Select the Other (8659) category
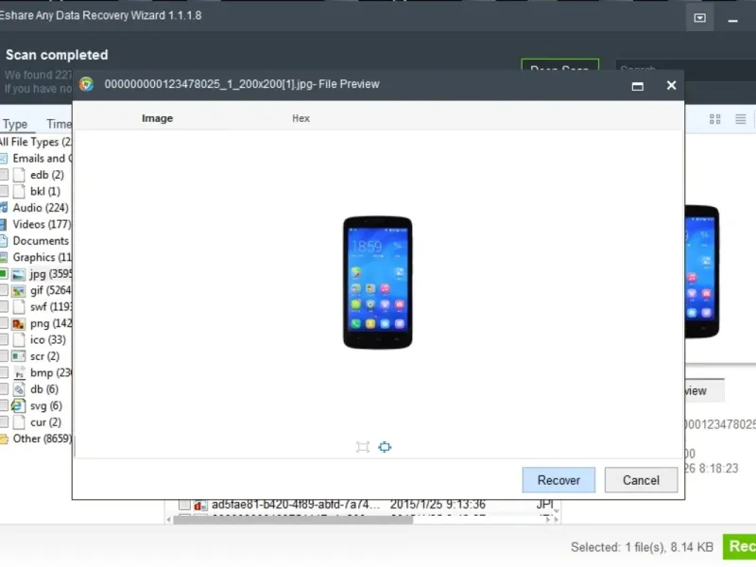This screenshot has height=567, width=756. 36,438
